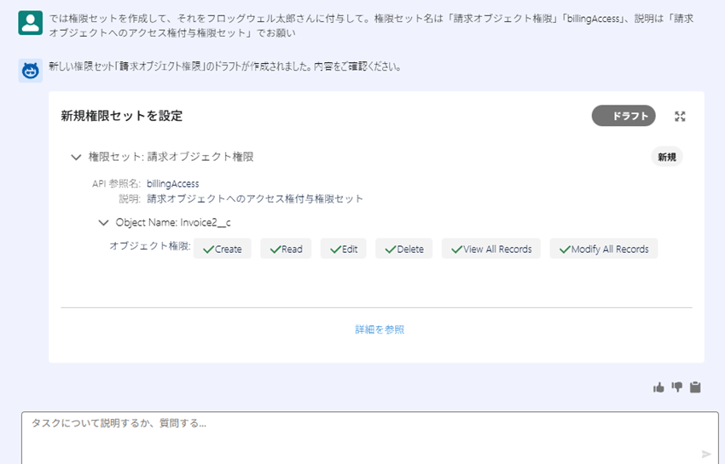
Task: Click the blue assistant bot avatar
Action: [30, 71]
